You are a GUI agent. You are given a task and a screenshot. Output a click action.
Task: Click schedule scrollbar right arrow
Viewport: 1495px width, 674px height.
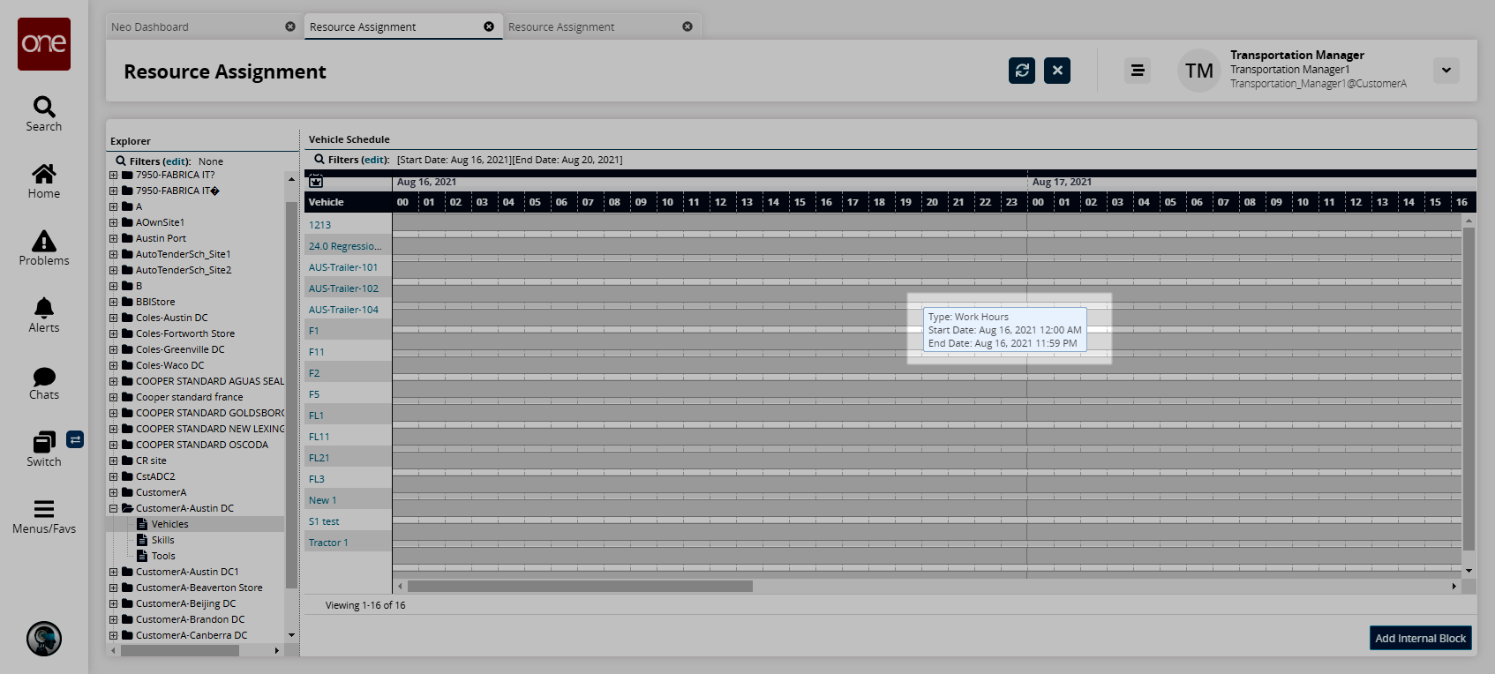(1454, 586)
